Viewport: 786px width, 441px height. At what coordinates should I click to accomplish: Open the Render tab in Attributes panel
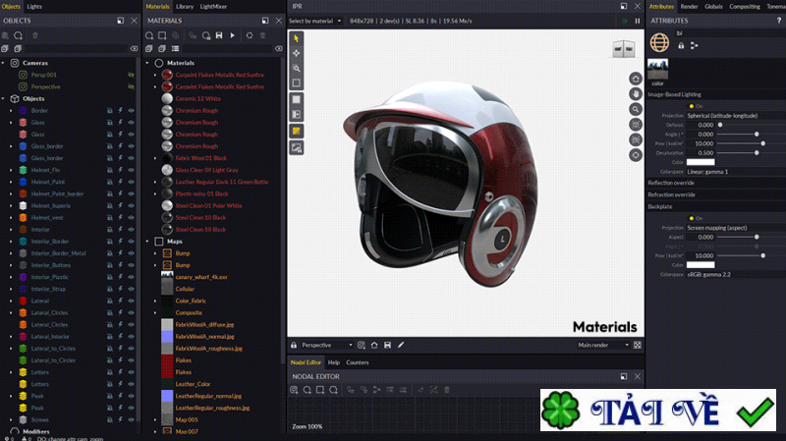pos(690,6)
